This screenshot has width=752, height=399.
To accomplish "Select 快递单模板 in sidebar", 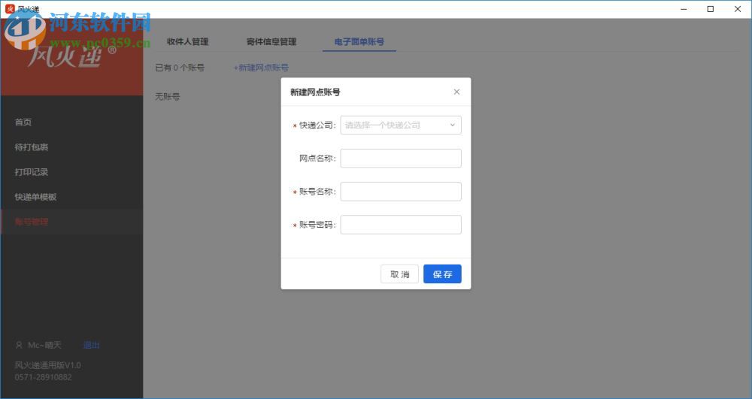I will point(35,197).
